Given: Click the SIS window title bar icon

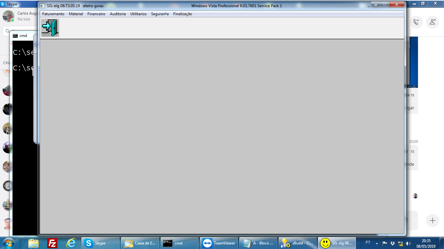Looking at the screenshot, I should click(x=43, y=6).
